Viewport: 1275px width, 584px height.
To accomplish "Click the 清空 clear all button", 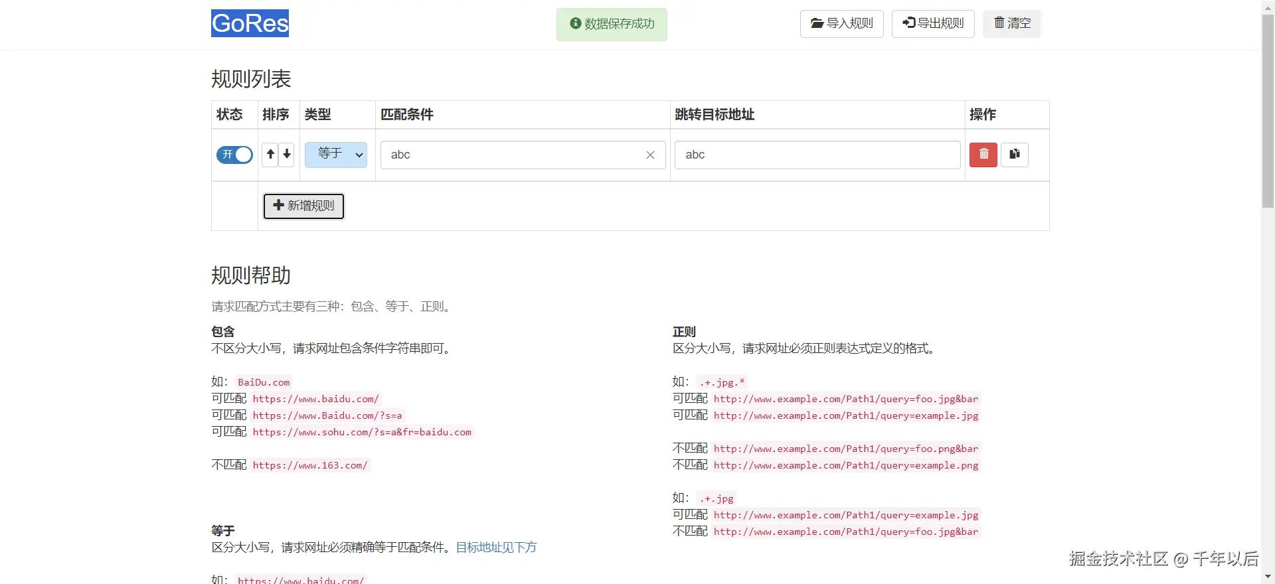I will click(x=1012, y=23).
